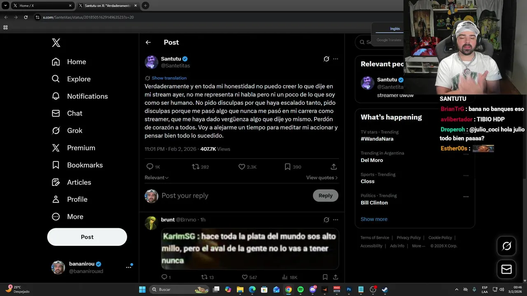527x296 pixels.
Task: Click Show more under trends
Action: coord(374,219)
